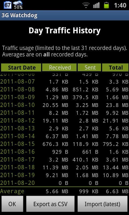Viewport: 129px width, 215px height.
Task: Tap the 3G Watchdog title bar
Action: tap(64, 15)
